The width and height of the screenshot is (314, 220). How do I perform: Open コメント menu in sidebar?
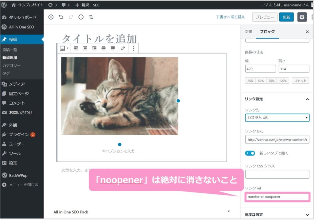click(22, 103)
